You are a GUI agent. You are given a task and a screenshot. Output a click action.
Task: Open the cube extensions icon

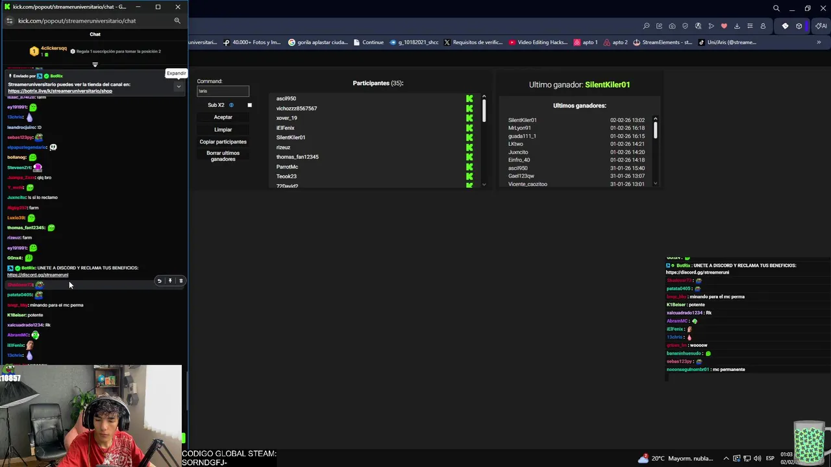(x=799, y=26)
